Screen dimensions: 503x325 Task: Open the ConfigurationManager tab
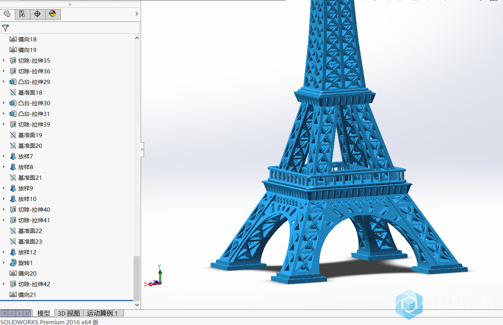37,14
